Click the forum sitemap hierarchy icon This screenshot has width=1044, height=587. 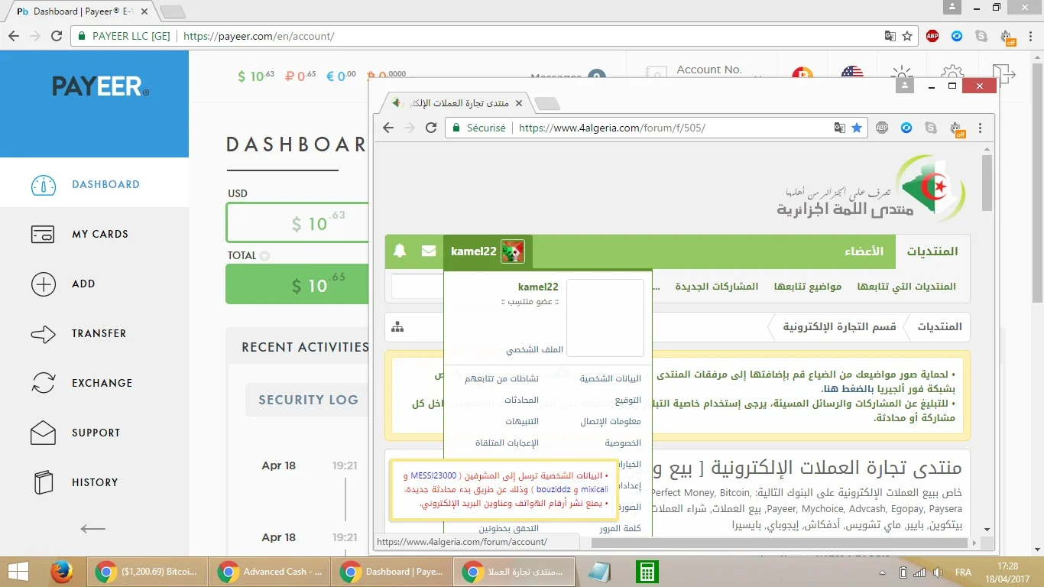[397, 327]
